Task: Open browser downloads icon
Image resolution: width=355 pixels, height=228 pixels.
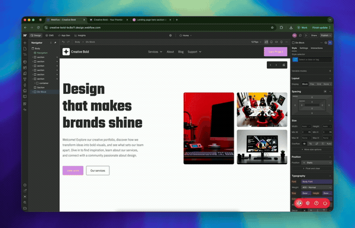Action: pos(291,28)
